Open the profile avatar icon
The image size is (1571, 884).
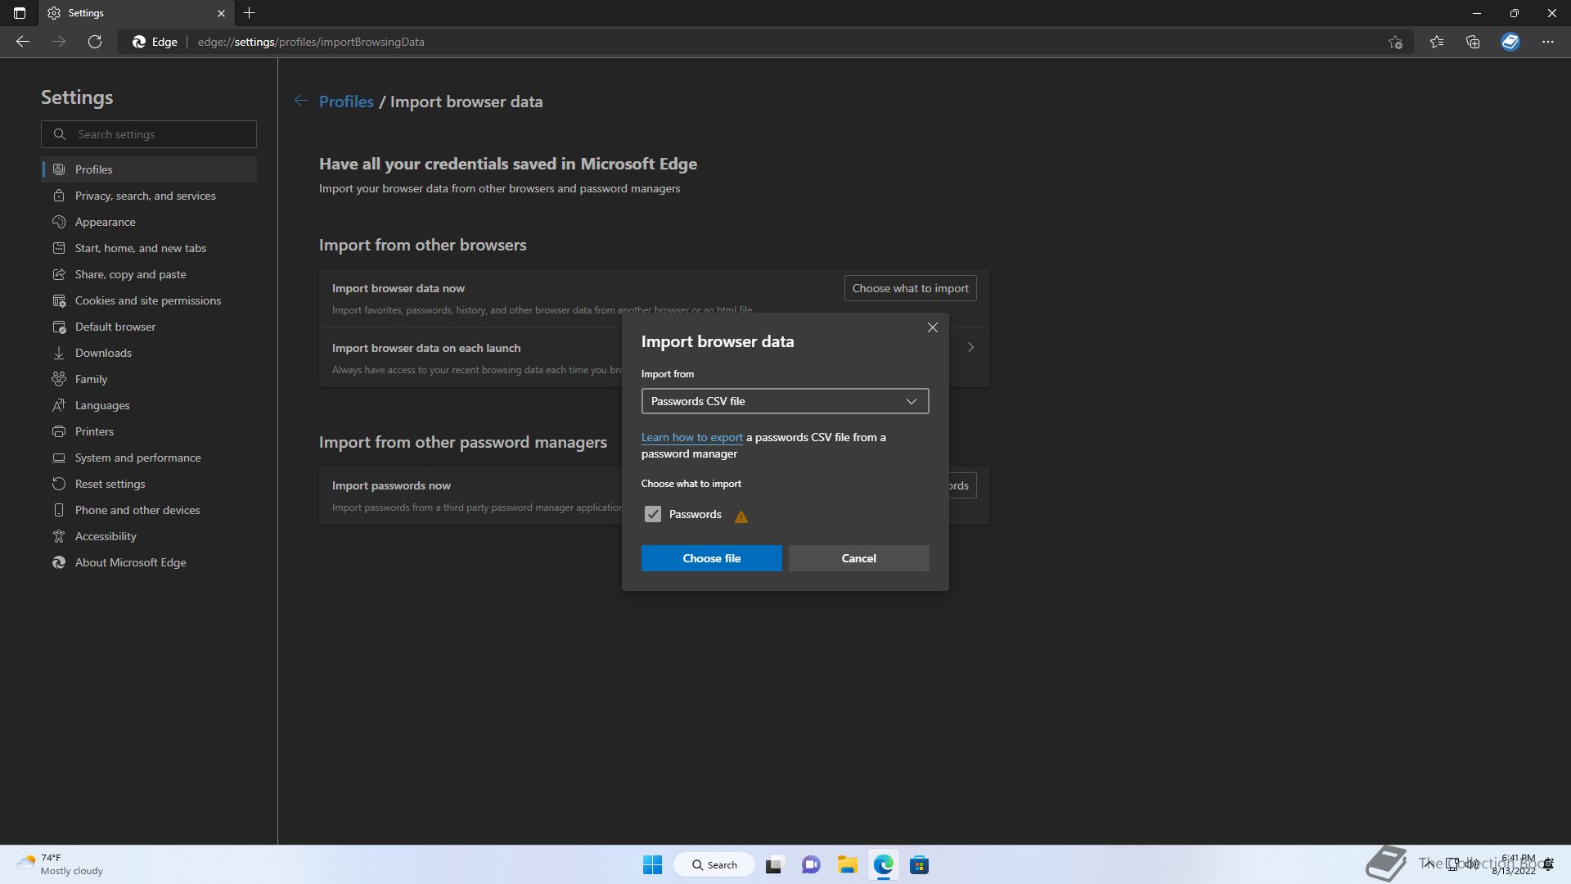coord(1510,42)
